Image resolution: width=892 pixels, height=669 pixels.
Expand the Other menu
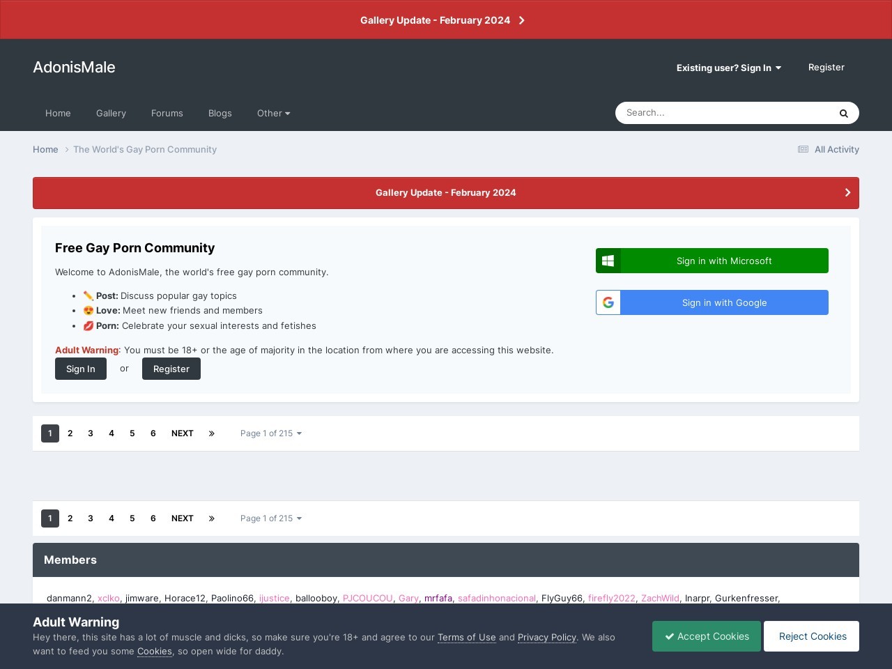coord(273,113)
